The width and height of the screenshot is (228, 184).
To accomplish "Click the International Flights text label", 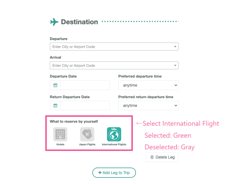I will [114, 145].
